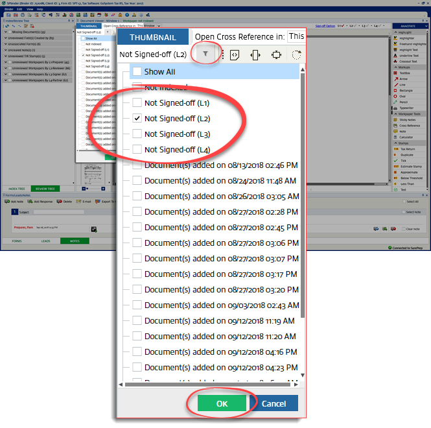431x428 pixels.
Task: Click refresh icon in Index/Review Tree toolbar
Action: (x=7, y=26)
